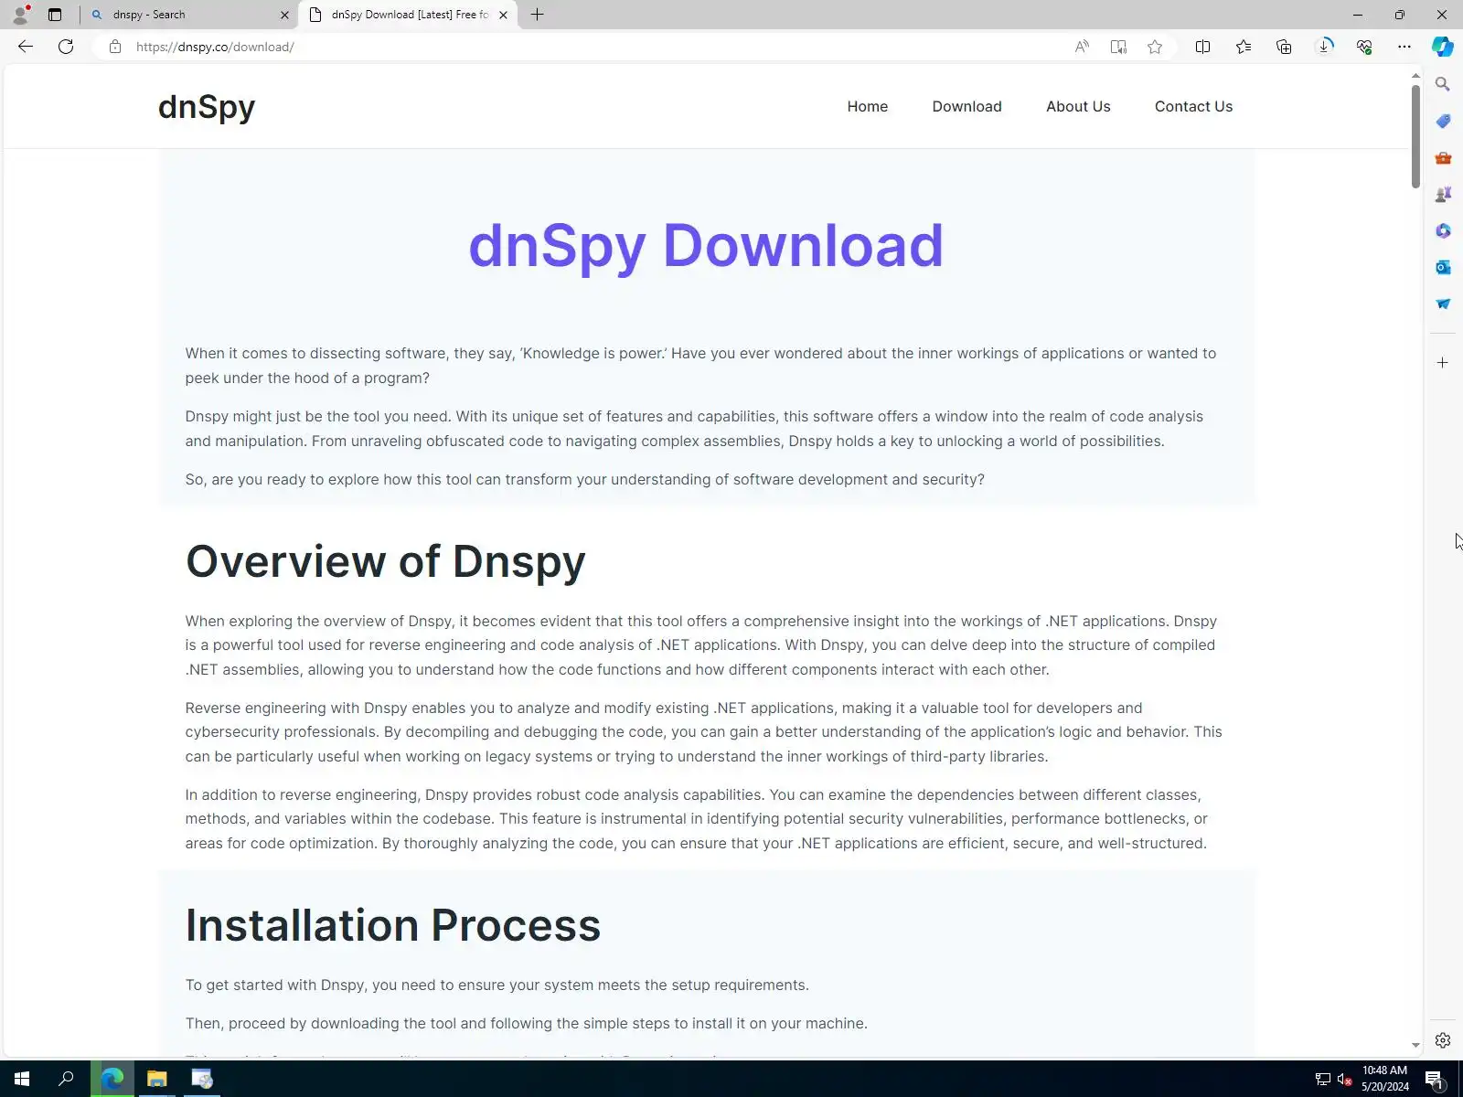Image resolution: width=1463 pixels, height=1097 pixels.
Task: Open sidebar Shopping tag icon
Action: (1443, 121)
